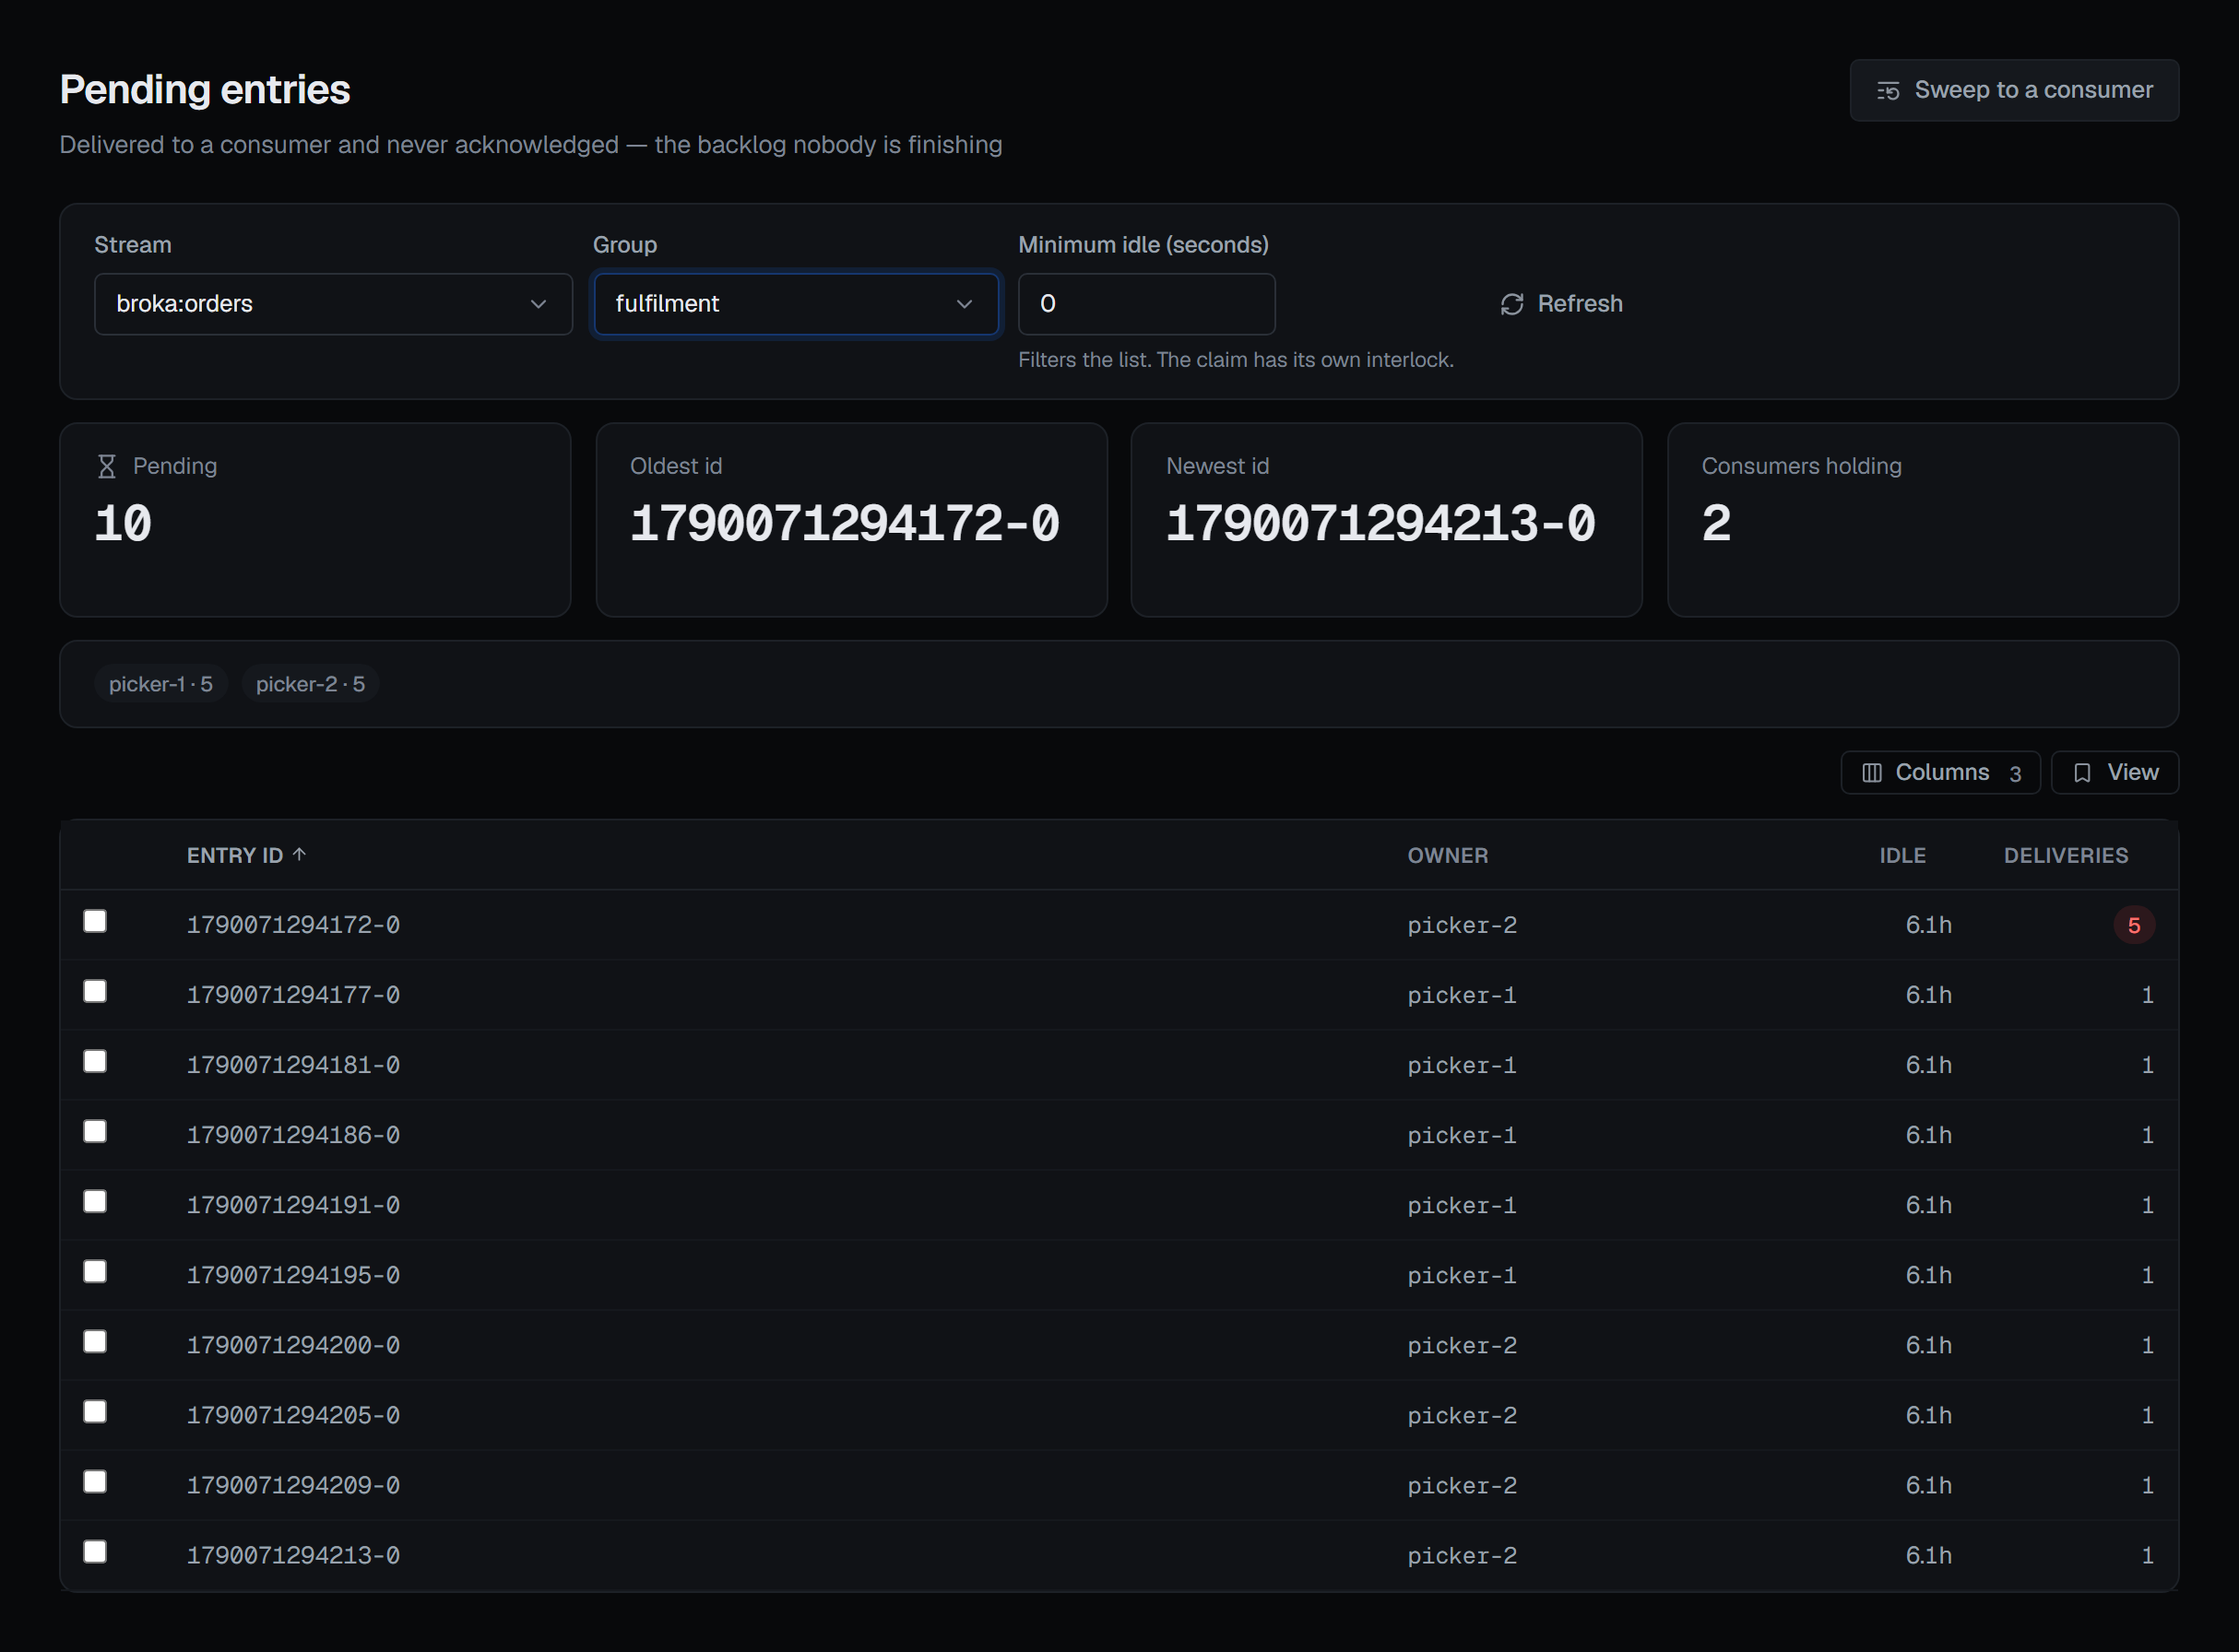Click the hourglass icon beside Pending
This screenshot has height=1652, width=2239.
(107, 466)
